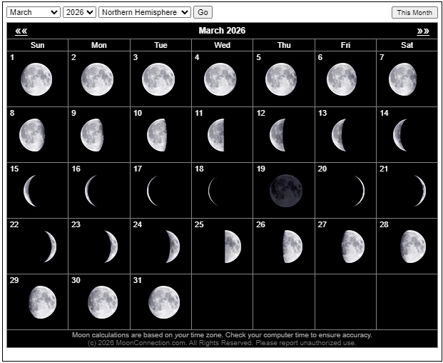Select the moon image on March 31
Image resolution: width=443 pixels, height=363 pixels.
pyautogui.click(x=164, y=302)
